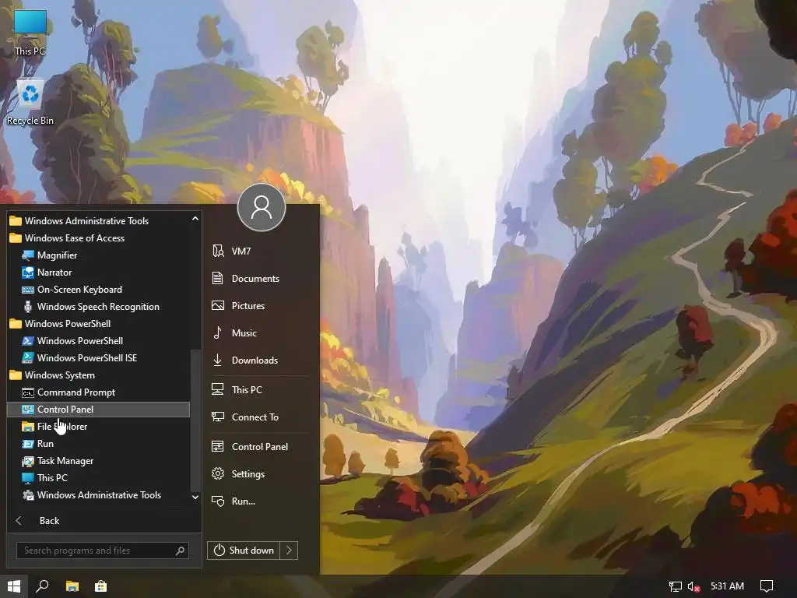Viewport: 797px width, 598px height.
Task: Collapse the Windows Ease of Access folder
Action: tap(98, 238)
